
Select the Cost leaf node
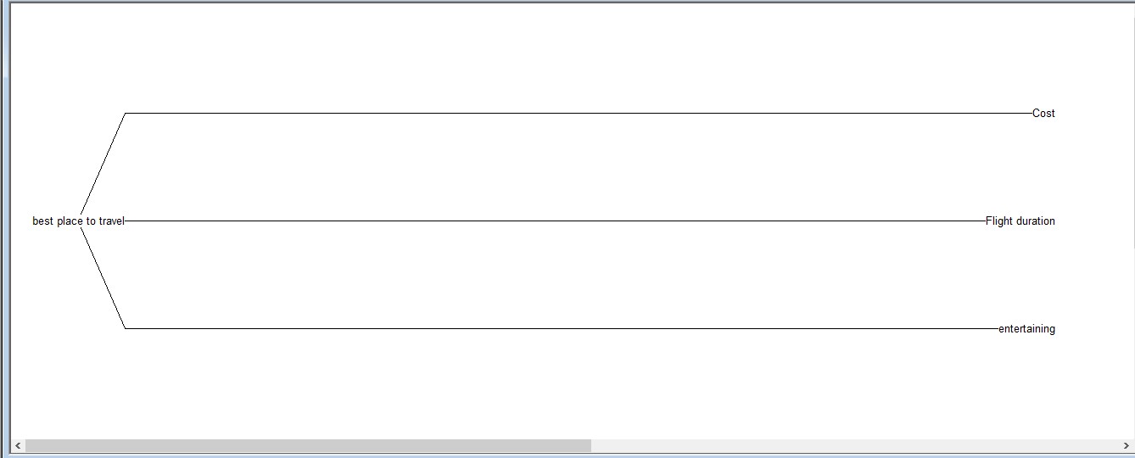click(x=1043, y=114)
